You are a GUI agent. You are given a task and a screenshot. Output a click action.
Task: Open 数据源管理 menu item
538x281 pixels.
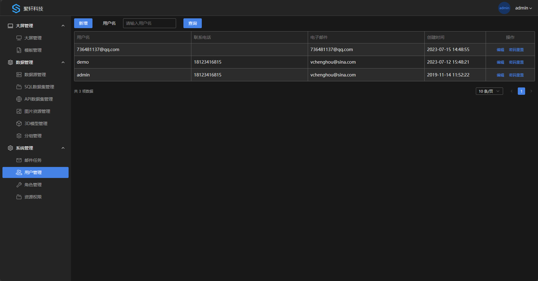coord(36,75)
